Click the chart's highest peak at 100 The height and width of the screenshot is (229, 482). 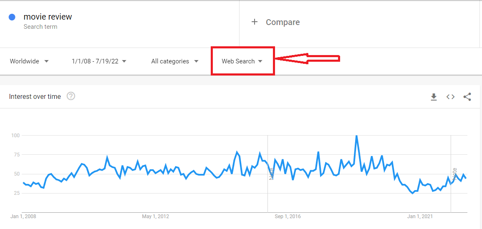(356, 136)
